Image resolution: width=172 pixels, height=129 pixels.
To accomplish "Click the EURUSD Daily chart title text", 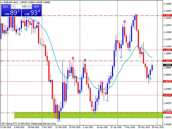I will click(x=11, y=2).
